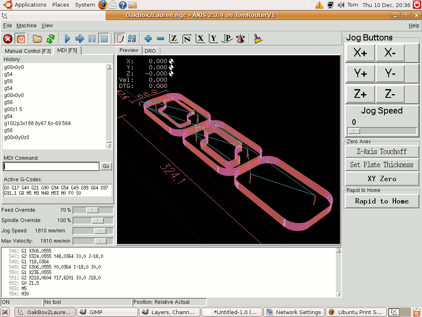Open the Machine menu
The height and width of the screenshot is (317, 422).
26,26
